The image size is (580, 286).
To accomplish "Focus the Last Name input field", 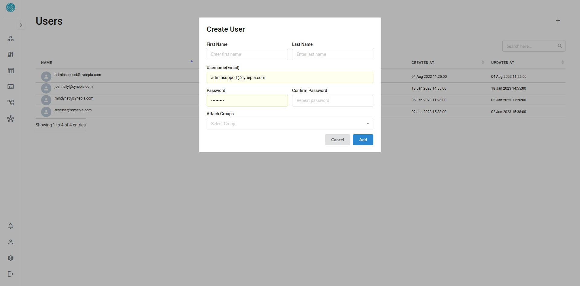I will (x=333, y=55).
